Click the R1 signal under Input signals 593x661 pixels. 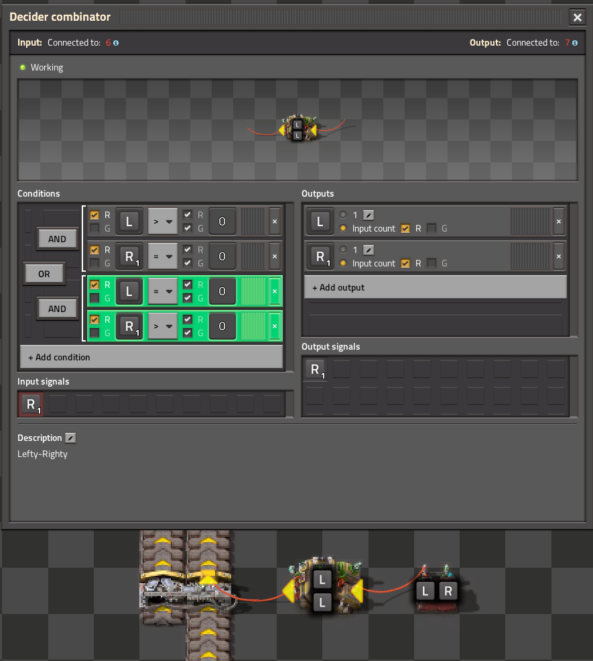pyautogui.click(x=31, y=405)
